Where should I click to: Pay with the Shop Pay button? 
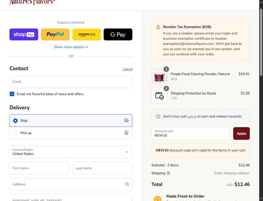coord(24,35)
